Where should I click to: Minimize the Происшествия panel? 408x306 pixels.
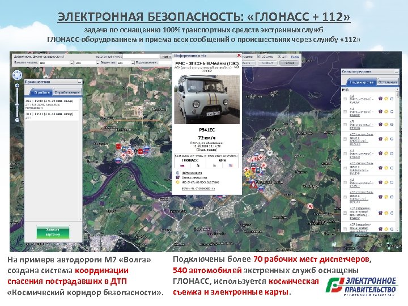point(80,82)
